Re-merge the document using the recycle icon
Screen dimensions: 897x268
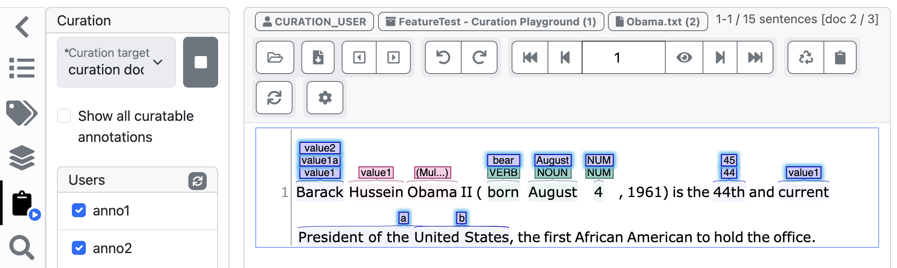805,57
